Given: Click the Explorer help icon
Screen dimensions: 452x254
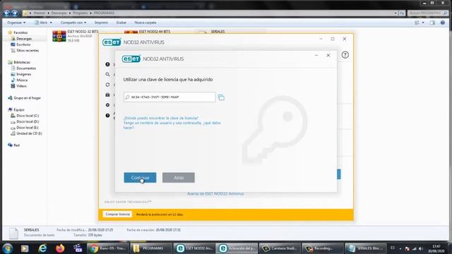Looking at the screenshot, I should pos(443,23).
